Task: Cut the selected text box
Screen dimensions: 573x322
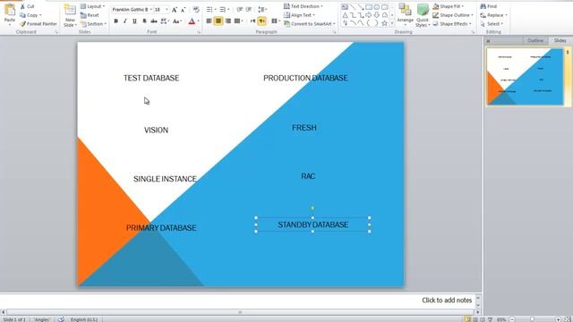Action: 28,6
